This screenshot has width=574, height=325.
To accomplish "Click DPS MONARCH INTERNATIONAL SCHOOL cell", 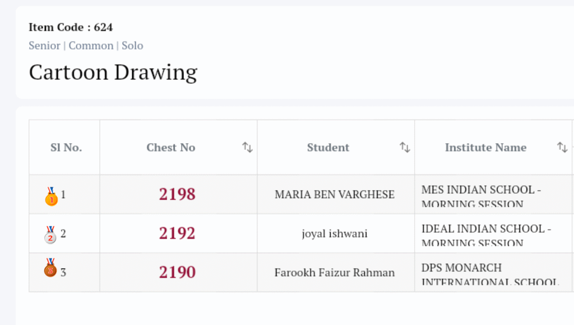I will click(x=489, y=273).
